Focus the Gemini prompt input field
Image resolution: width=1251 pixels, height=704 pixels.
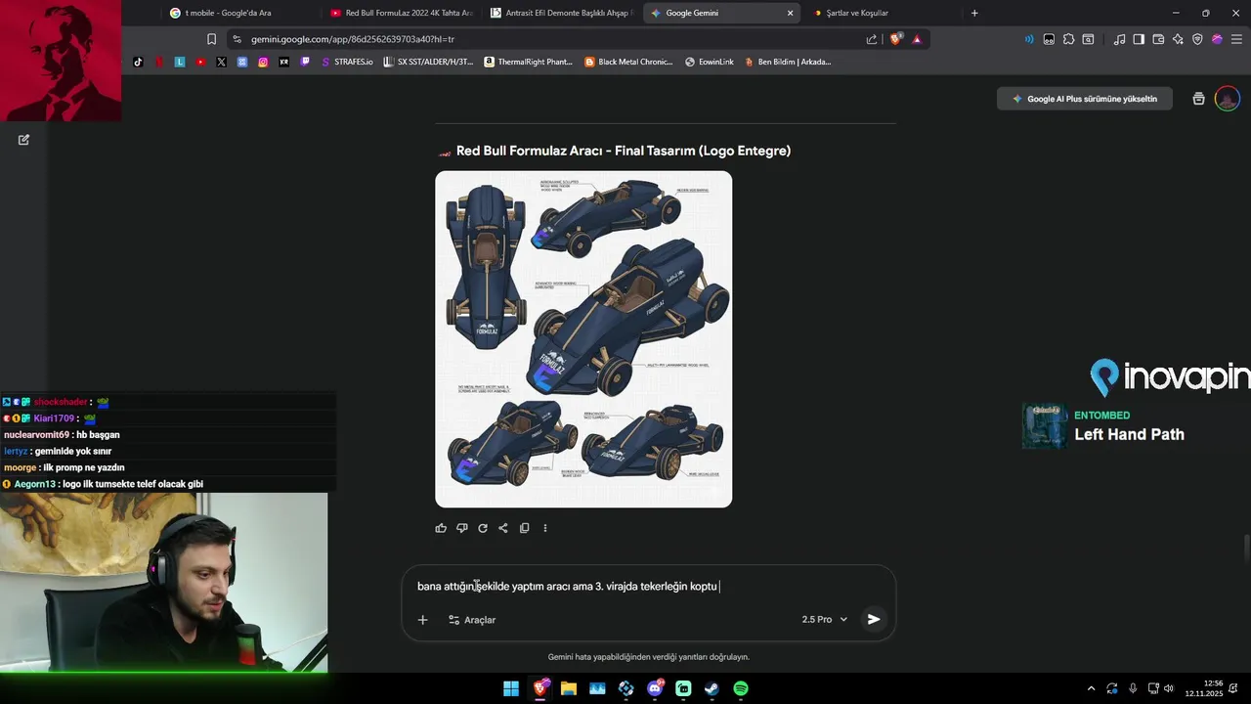(x=648, y=587)
